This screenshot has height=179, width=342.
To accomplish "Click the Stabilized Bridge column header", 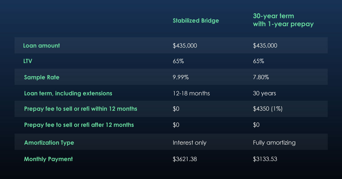I will pyautogui.click(x=196, y=21).
